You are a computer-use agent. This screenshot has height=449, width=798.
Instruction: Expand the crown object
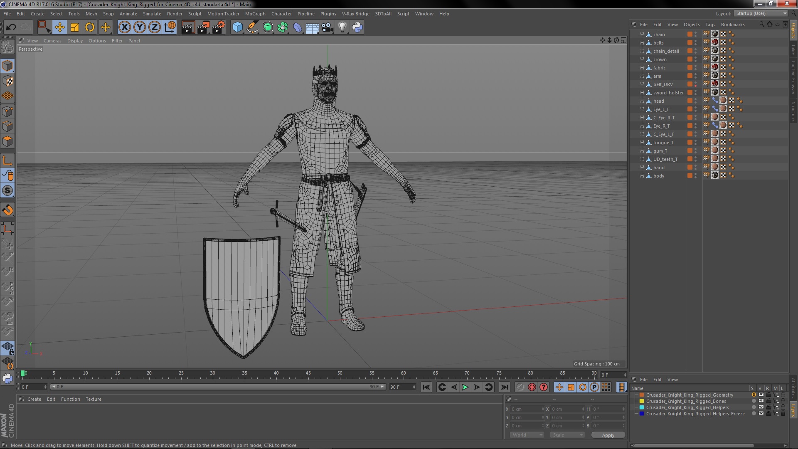[x=642, y=59]
